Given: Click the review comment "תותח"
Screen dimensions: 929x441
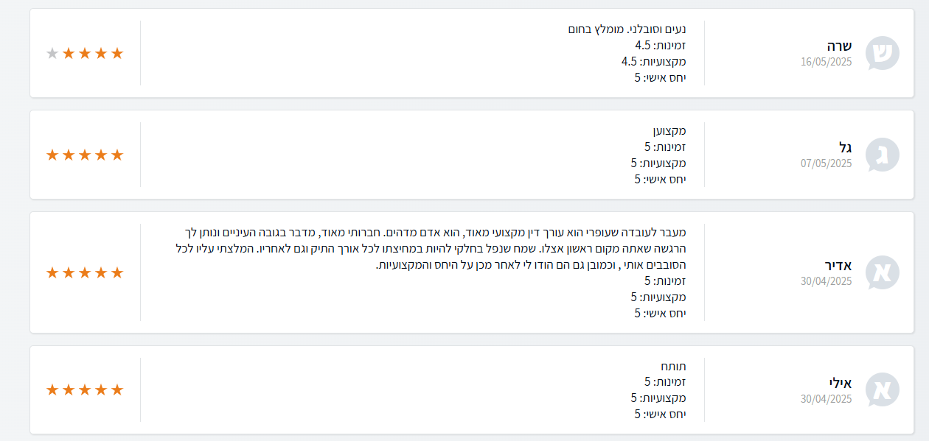Looking at the screenshot, I should (673, 366).
